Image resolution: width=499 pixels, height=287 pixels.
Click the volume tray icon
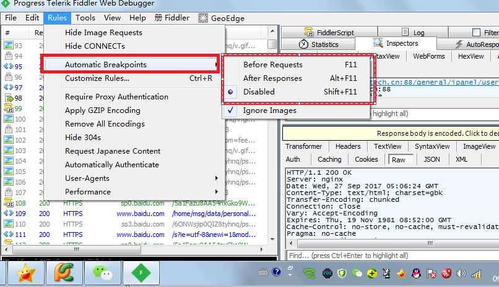pos(461,273)
